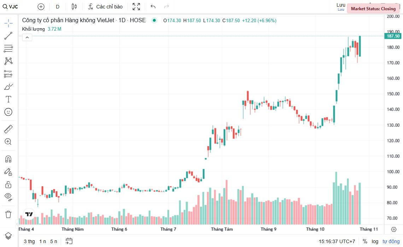
Task: Collapse the indicator legend chevron
Action: [27, 37]
